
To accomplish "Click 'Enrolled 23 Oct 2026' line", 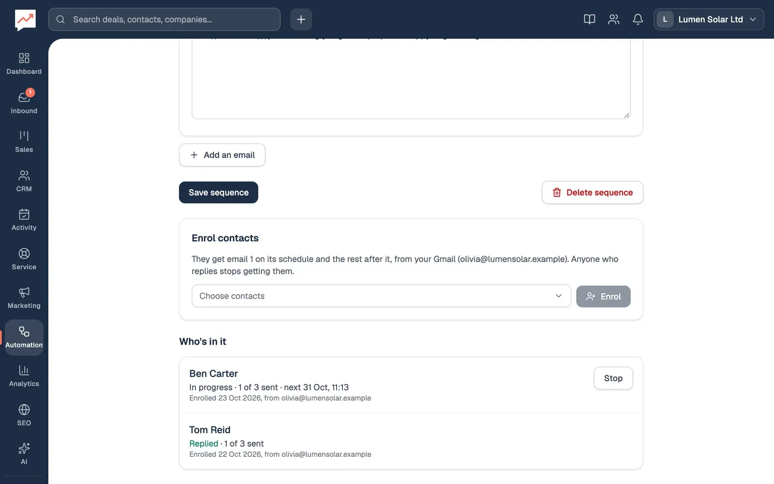I will [280, 398].
